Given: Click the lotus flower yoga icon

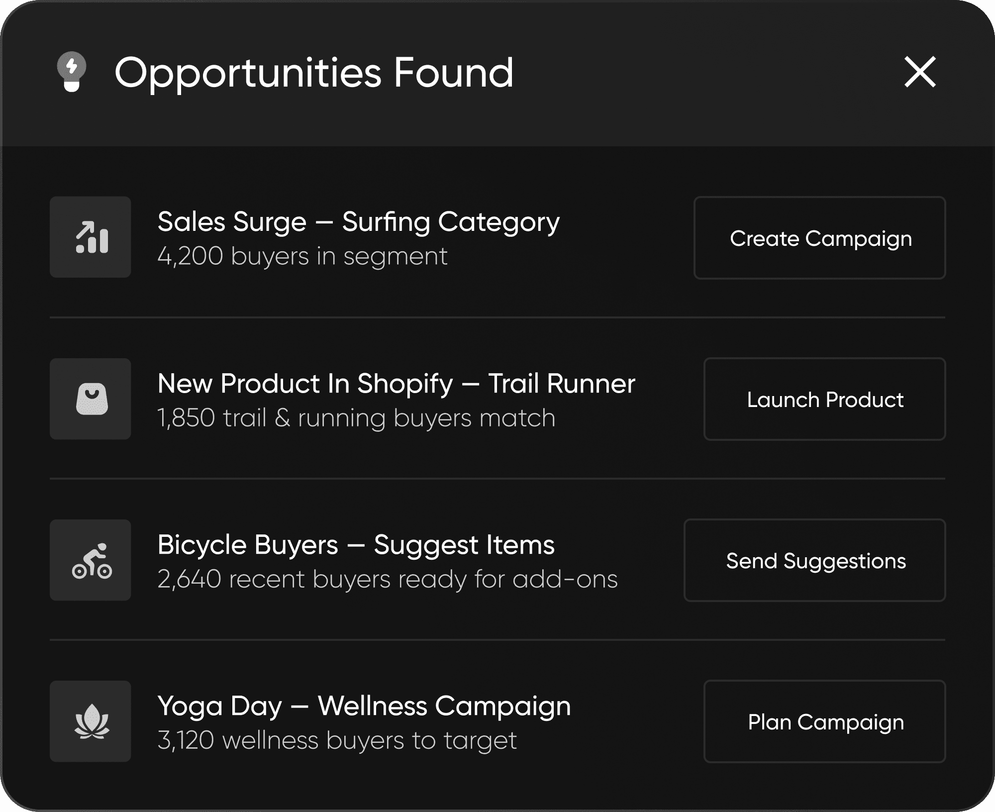Looking at the screenshot, I should (x=91, y=721).
